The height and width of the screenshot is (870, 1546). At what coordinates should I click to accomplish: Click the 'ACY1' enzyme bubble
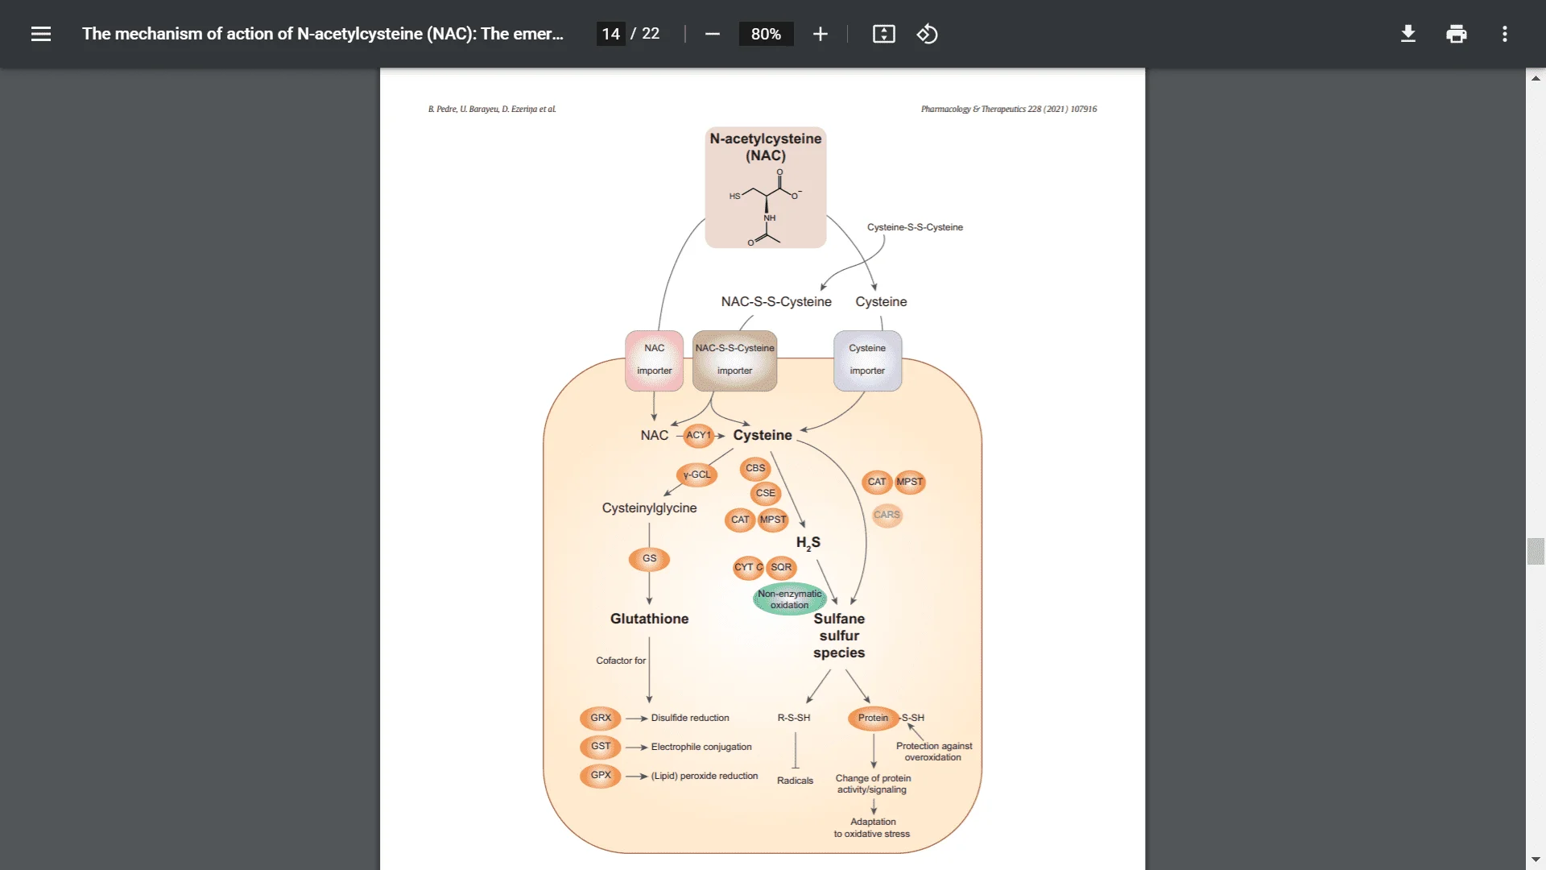(698, 435)
